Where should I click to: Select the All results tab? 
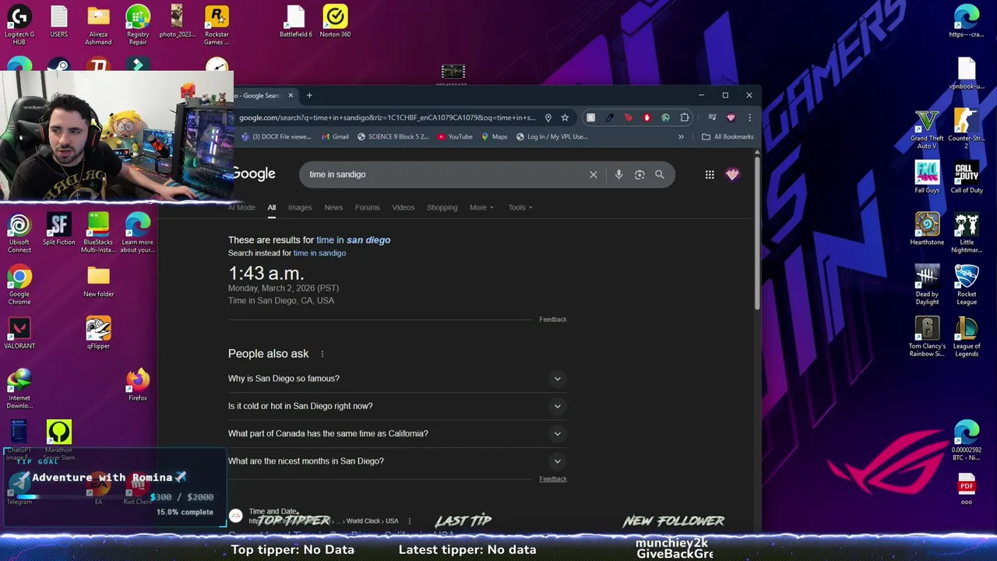point(272,207)
